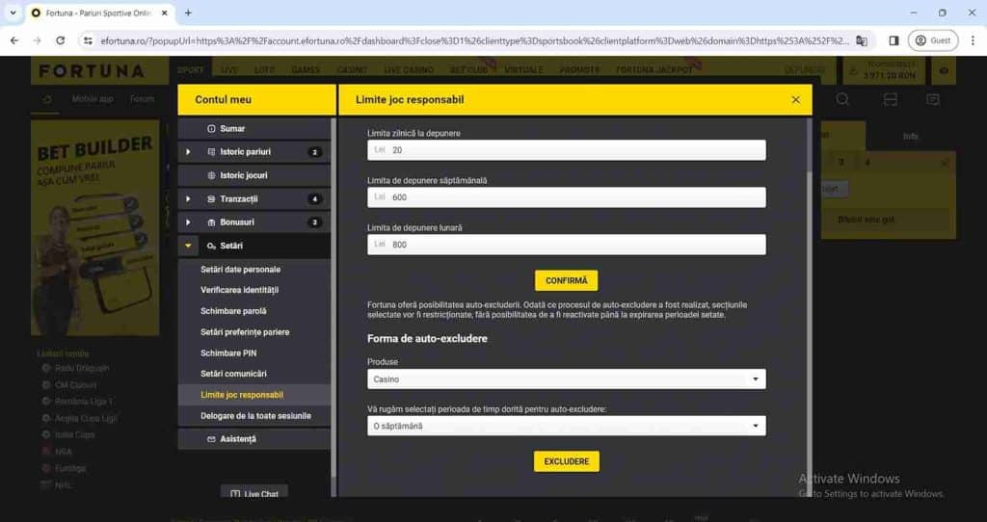This screenshot has width=987, height=522.
Task: Open the Sumar account section
Action: pos(253,128)
